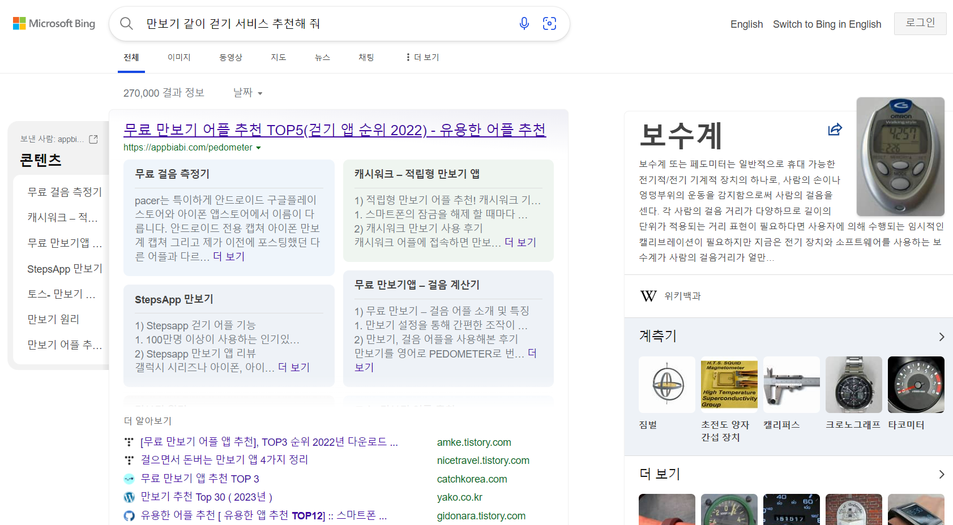
Task: Click gidonara.tistory.com domain link
Action: pyautogui.click(x=481, y=516)
